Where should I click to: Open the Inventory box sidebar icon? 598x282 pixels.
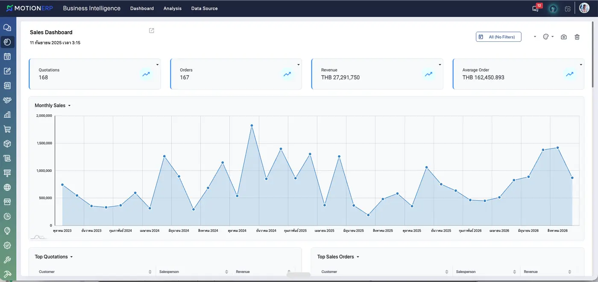(x=7, y=143)
